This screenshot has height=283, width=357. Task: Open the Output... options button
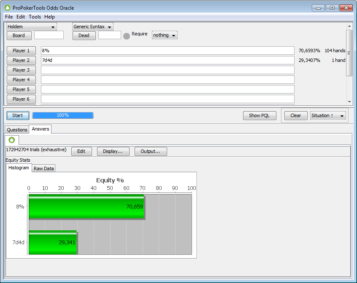click(x=151, y=152)
